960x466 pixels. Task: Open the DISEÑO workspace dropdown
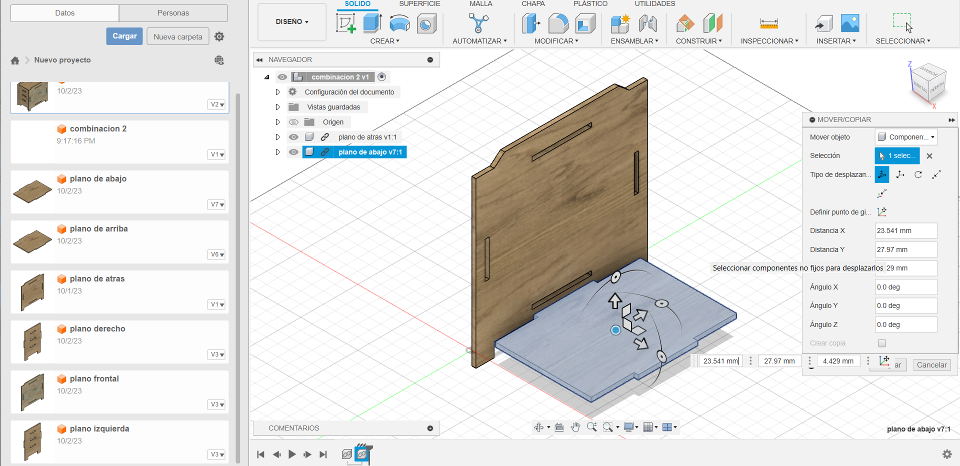[292, 21]
